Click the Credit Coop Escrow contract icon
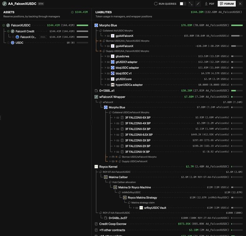Viewport: 246px width, 236px height. click(x=96, y=224)
